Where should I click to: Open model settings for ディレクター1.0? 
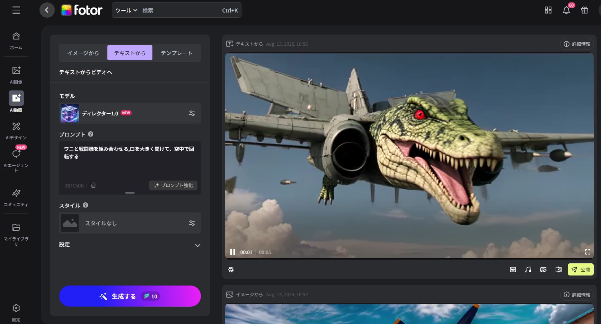click(192, 113)
